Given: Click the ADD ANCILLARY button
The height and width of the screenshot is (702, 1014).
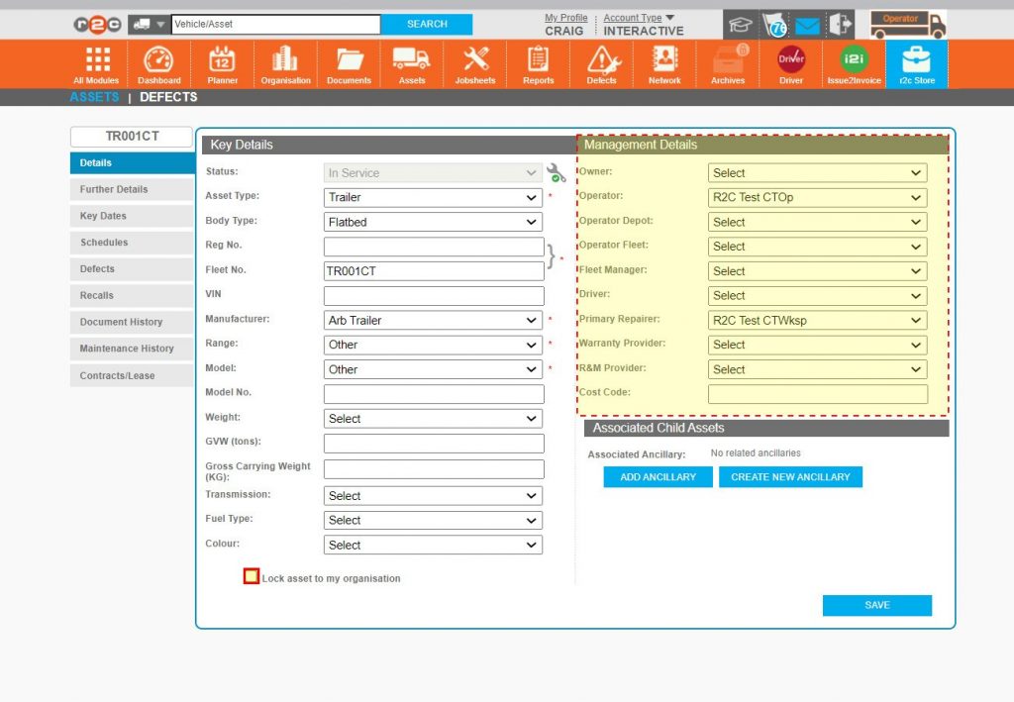Looking at the screenshot, I should point(657,476).
